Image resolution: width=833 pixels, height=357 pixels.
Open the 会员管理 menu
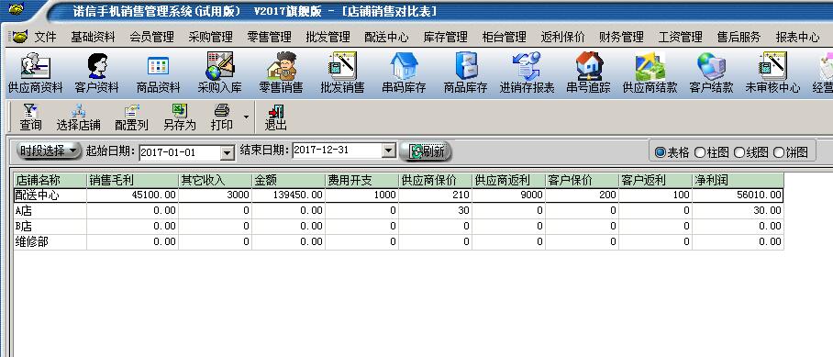coord(152,38)
